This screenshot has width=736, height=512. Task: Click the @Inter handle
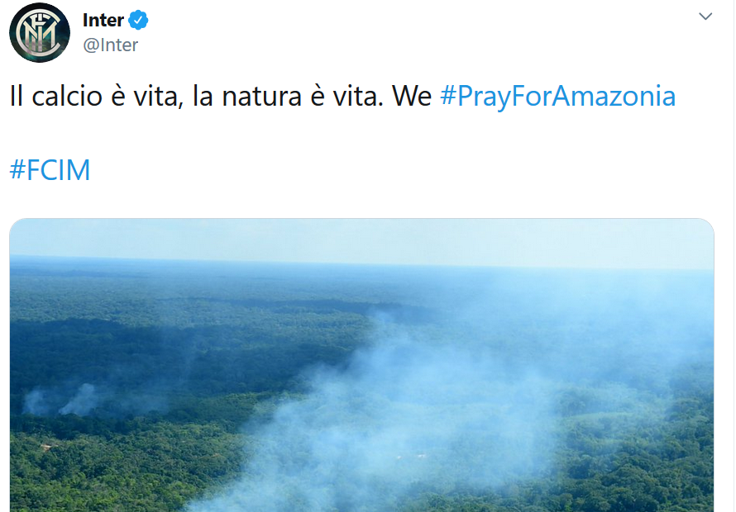[x=110, y=45]
